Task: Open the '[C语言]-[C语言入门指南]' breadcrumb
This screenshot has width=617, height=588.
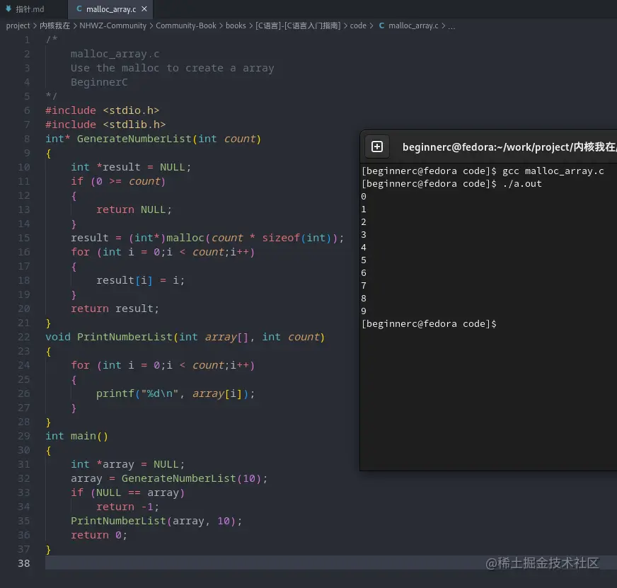Action: 298,25
